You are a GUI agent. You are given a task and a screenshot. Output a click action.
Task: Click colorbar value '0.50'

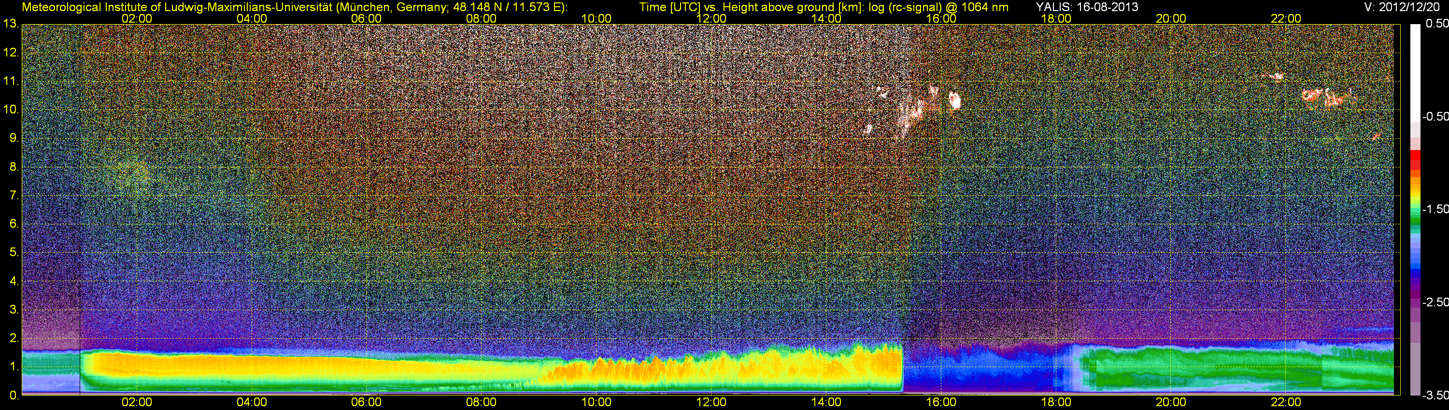tap(1437, 24)
